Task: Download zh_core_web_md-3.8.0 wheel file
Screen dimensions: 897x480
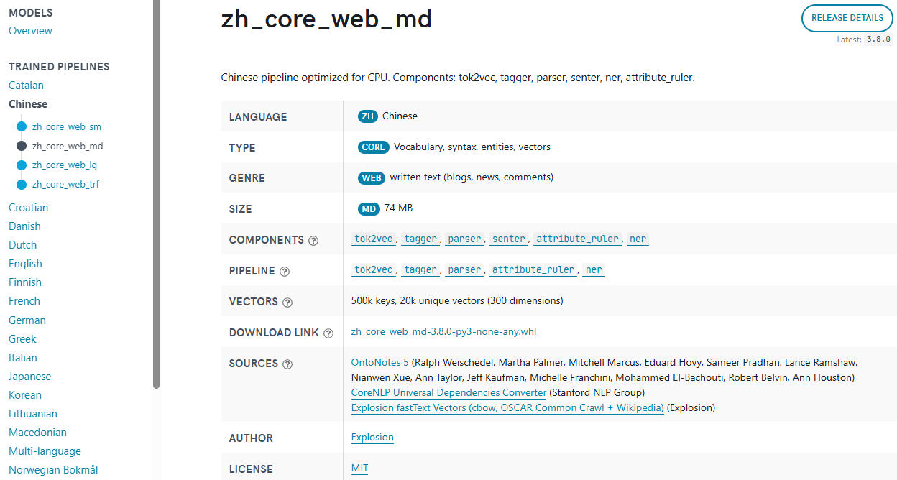Action: [443, 332]
